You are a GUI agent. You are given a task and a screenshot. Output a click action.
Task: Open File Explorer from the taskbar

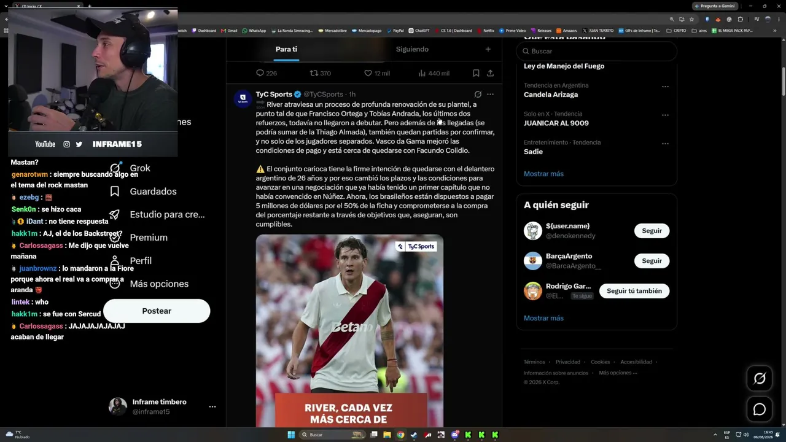(x=387, y=435)
